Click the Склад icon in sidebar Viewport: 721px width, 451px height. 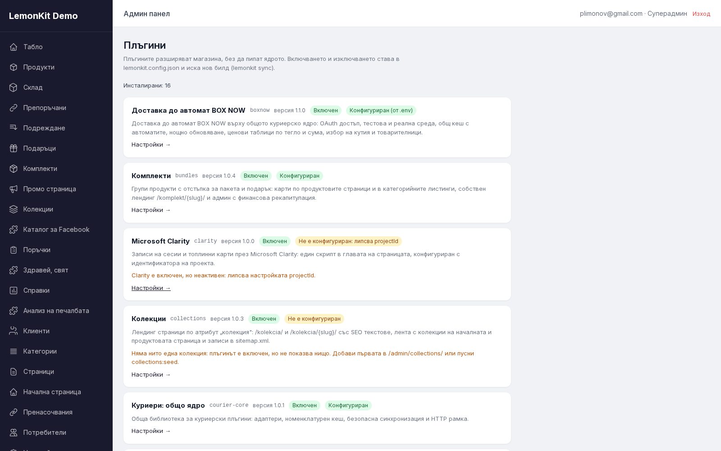(x=14, y=87)
